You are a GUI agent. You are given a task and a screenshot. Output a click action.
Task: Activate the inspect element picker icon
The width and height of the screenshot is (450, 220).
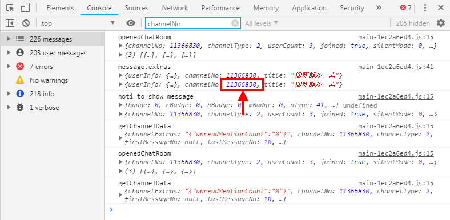(10, 8)
